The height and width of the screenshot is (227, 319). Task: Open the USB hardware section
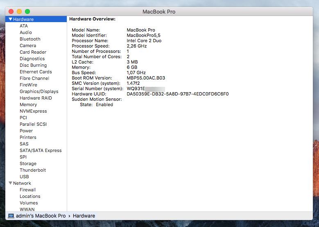pyautogui.click(x=24, y=177)
